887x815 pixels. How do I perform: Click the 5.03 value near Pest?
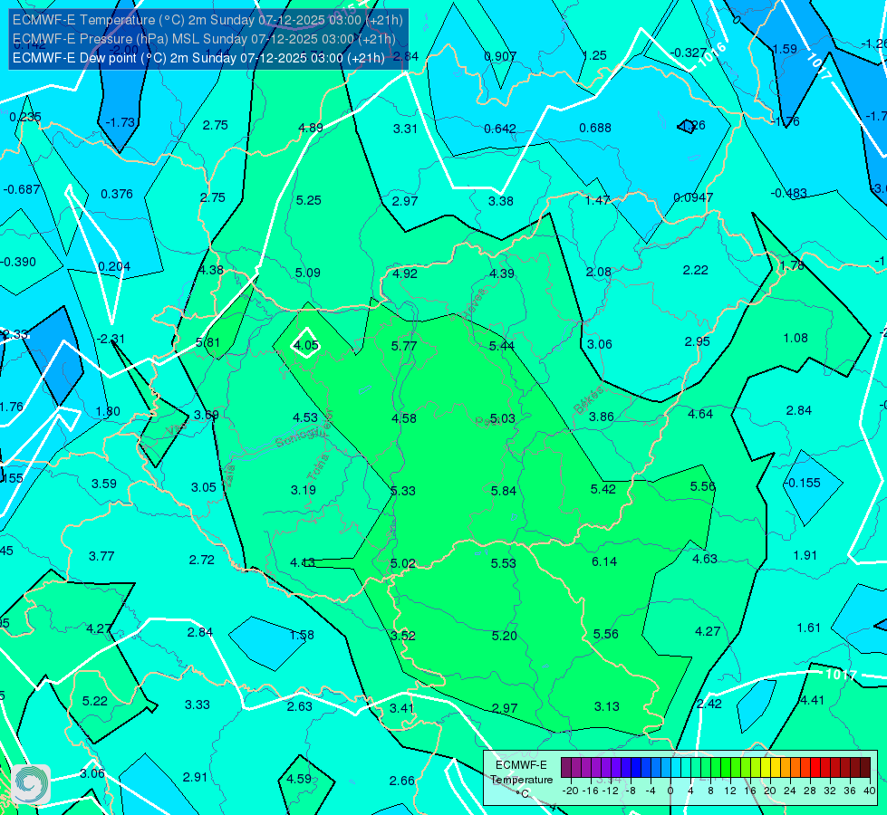(x=502, y=418)
